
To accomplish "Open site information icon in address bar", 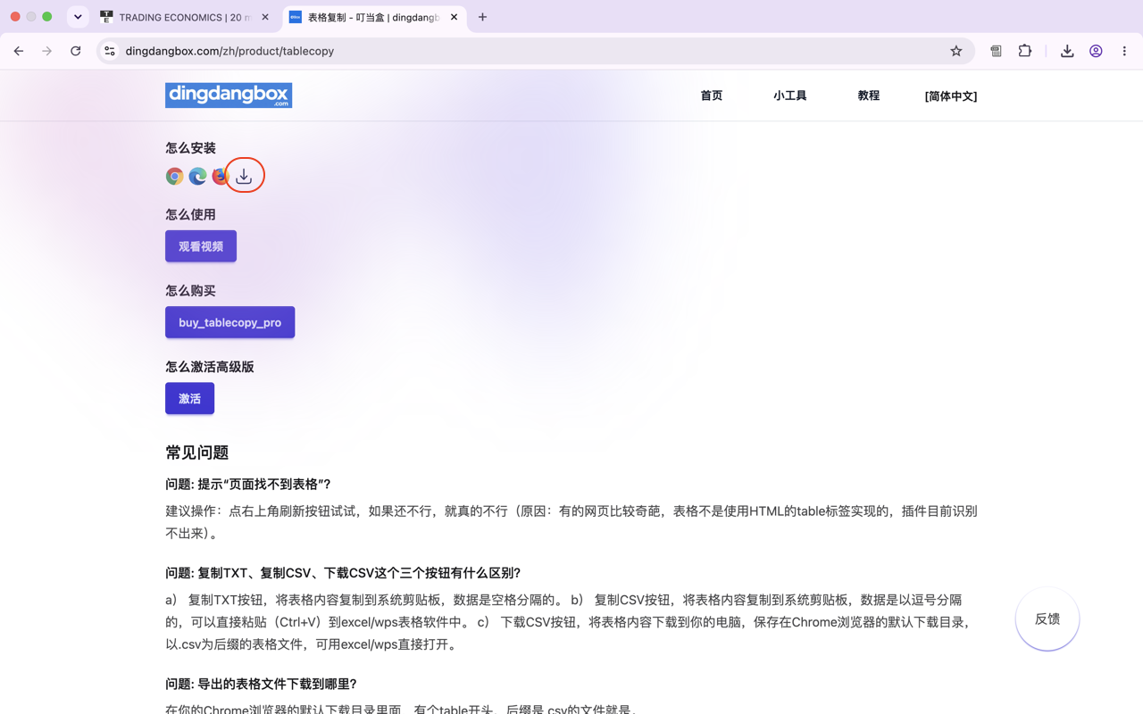I will coord(110,51).
